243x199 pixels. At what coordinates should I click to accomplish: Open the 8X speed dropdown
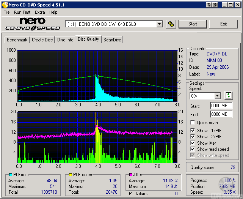pos(217,96)
